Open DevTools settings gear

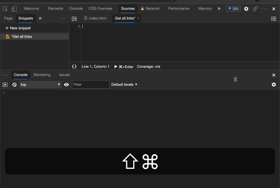point(246,9)
